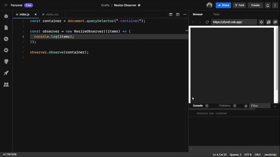Image resolution: width=280 pixels, height=157 pixels.
Task: Open notifications bell icon
Action: 267,5
